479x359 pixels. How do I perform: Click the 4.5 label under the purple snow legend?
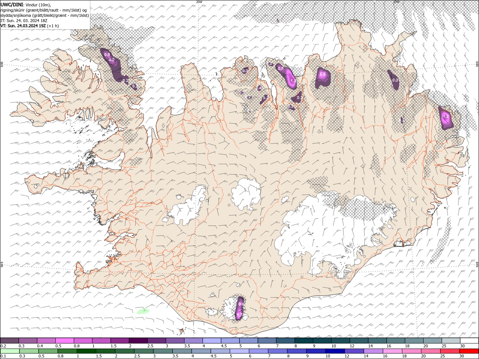[x=224, y=346]
